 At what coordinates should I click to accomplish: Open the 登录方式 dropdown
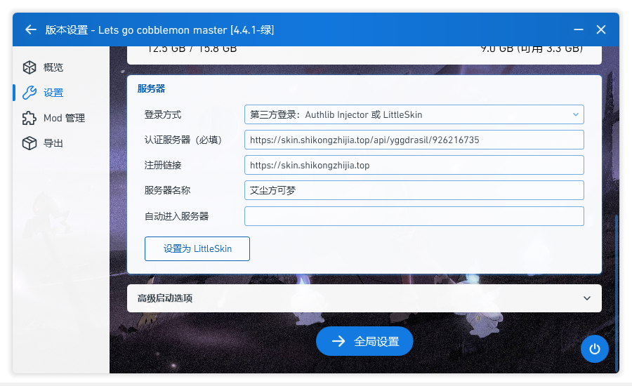pos(413,114)
